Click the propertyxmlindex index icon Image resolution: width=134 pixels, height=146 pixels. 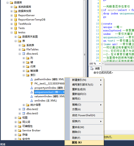click(31, 88)
